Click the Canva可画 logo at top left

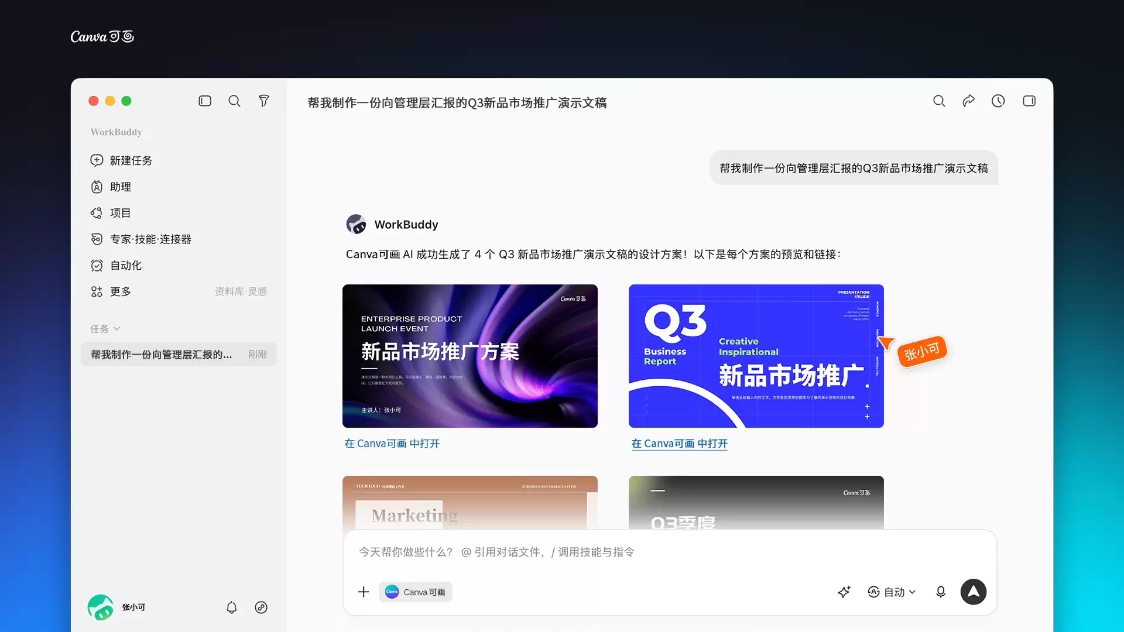pos(102,37)
